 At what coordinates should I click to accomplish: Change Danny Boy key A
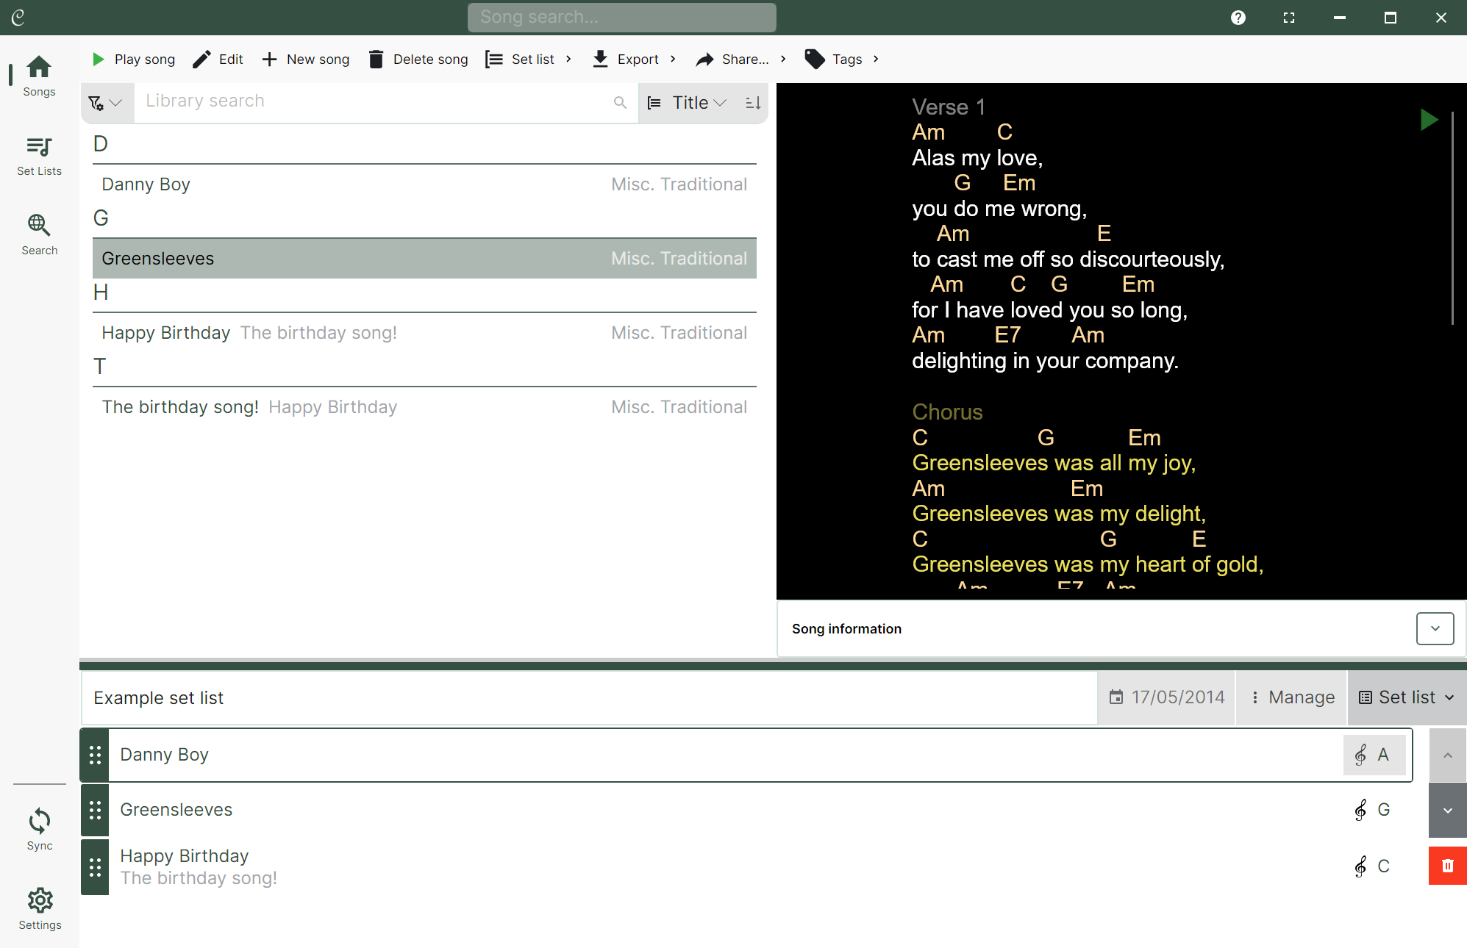[1374, 755]
